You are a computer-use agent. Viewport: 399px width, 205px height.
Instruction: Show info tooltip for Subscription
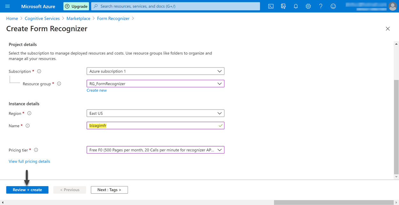[x=39, y=71]
